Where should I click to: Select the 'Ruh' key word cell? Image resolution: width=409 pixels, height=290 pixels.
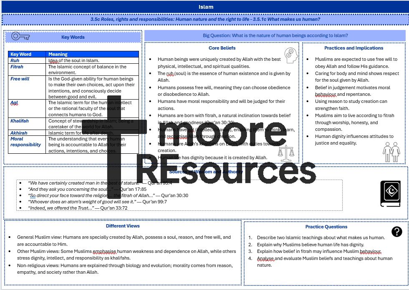27,60
